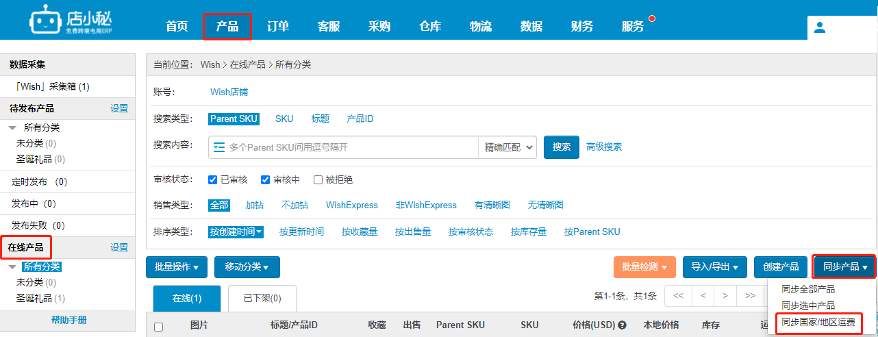Toggle the 审核中 checkbox

point(266,180)
